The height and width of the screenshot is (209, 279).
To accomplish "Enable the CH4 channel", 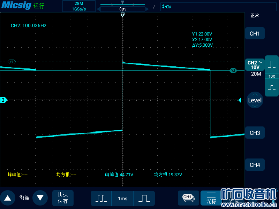I will point(255,165).
